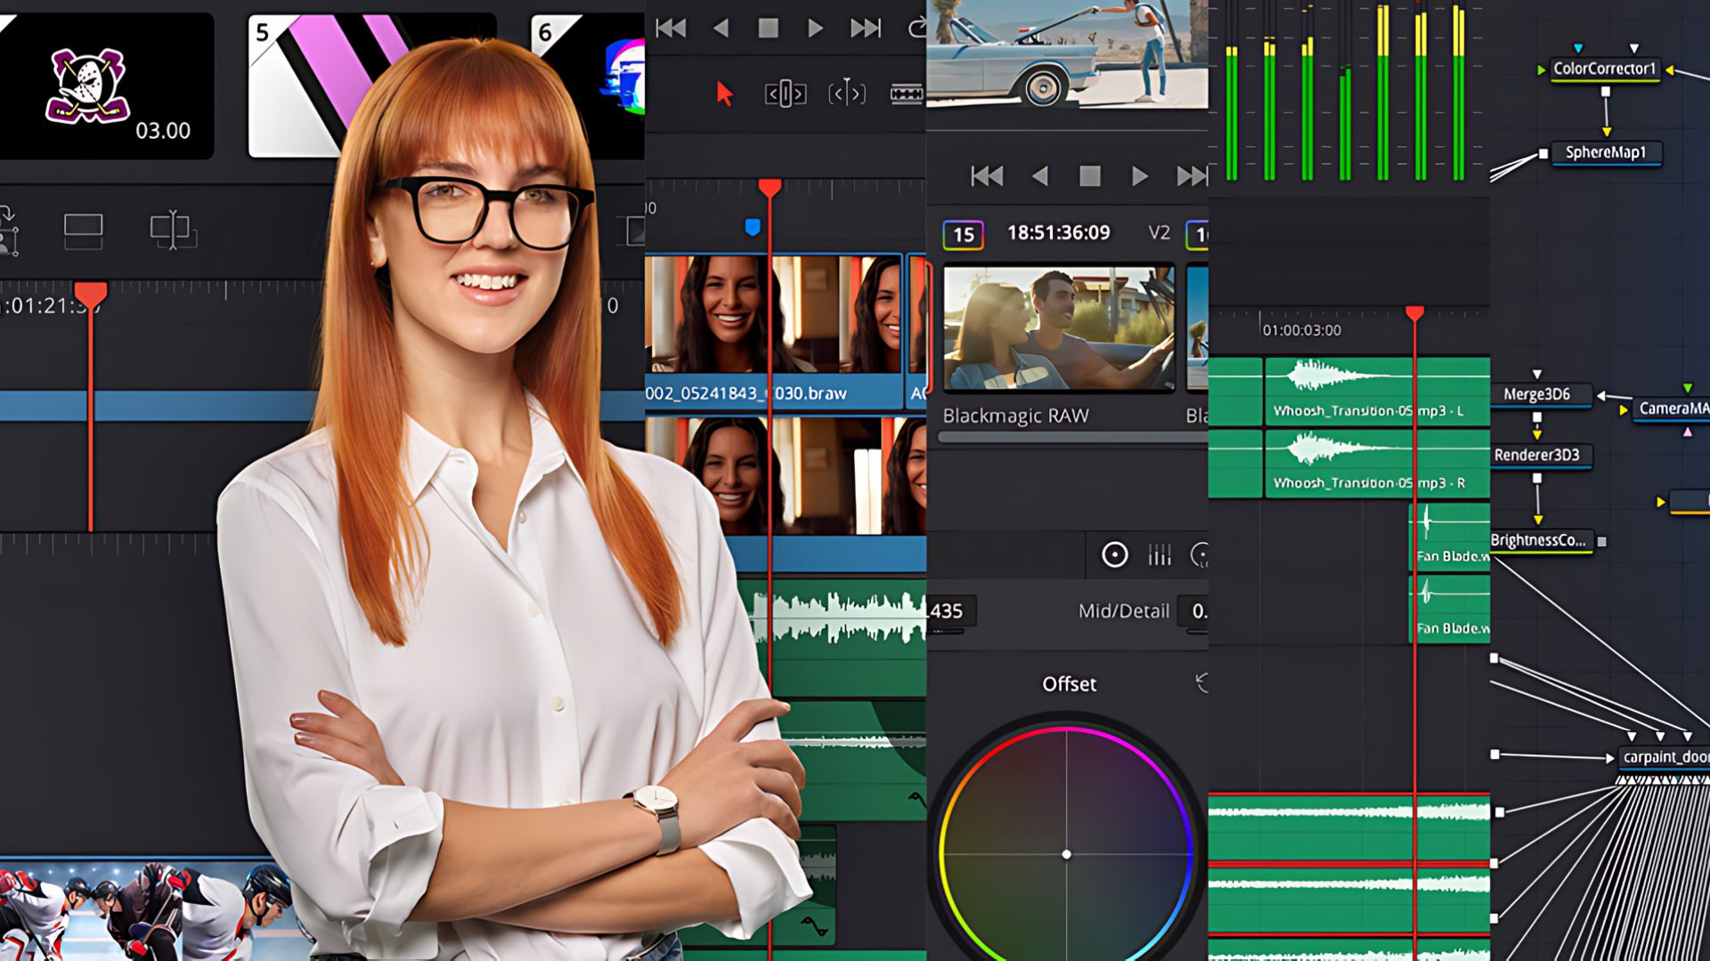Activate the Dynamic Trim tool
This screenshot has width=1710, height=961.
[x=846, y=93]
